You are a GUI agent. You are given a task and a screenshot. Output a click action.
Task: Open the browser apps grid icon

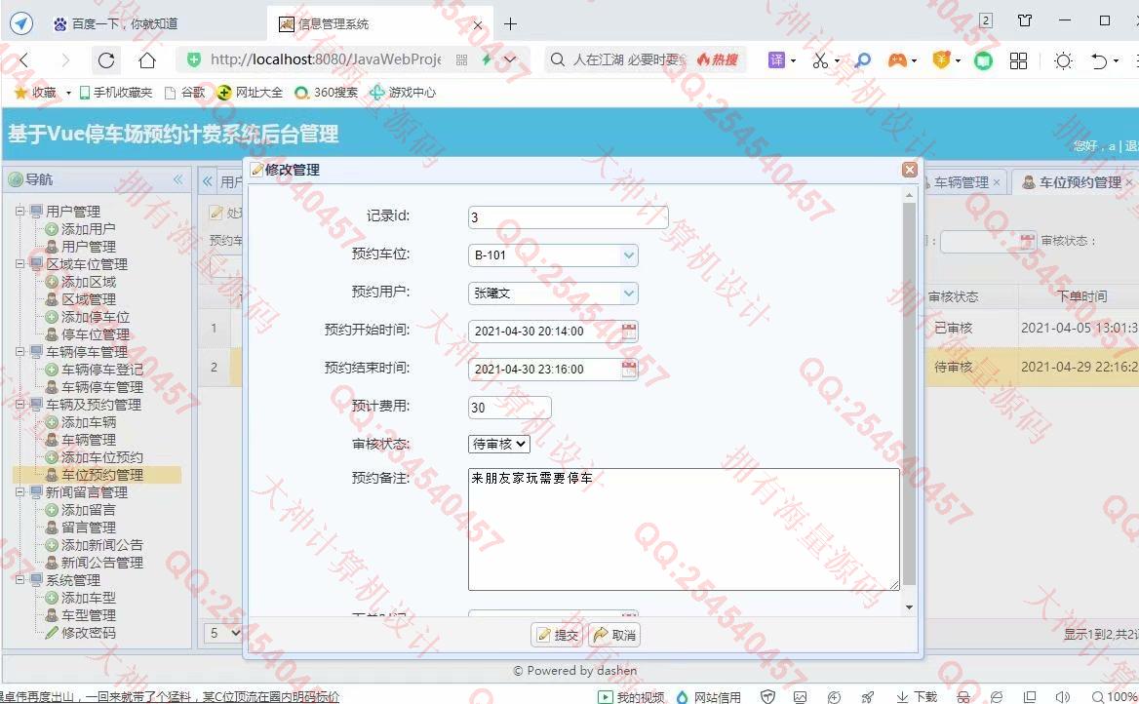(1018, 61)
